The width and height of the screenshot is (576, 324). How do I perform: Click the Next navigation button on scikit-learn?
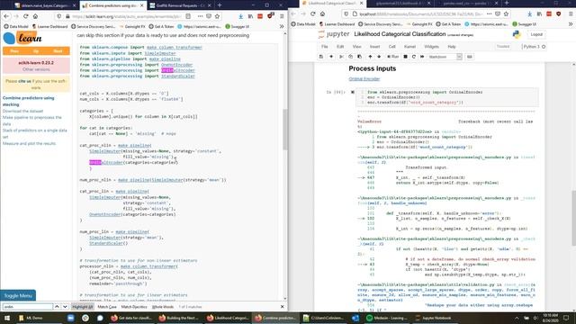tap(58, 51)
